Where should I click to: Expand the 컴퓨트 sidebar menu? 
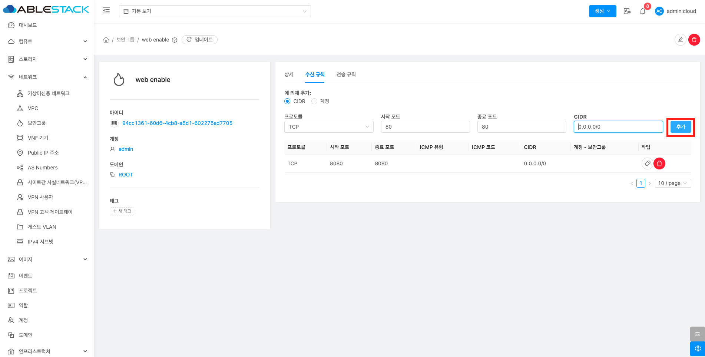tap(47, 42)
